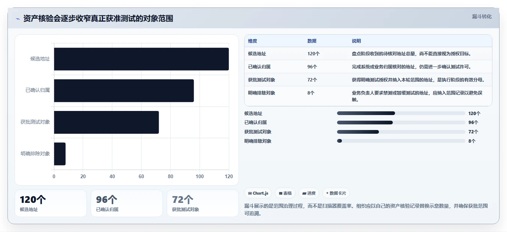This screenshot has width=507, height=232.
Task: Click the 候选地址 progress bar showing 120个
Action: tap(401, 113)
